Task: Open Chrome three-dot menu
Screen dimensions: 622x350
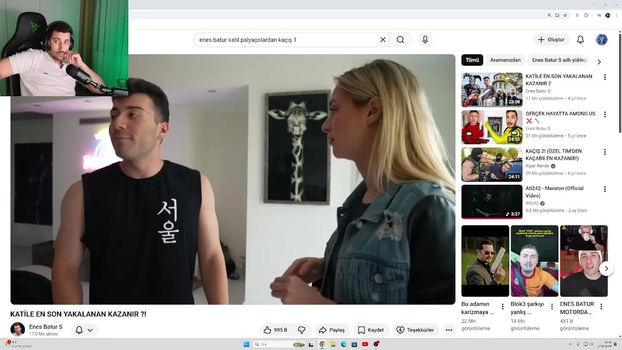Action: click(616, 15)
